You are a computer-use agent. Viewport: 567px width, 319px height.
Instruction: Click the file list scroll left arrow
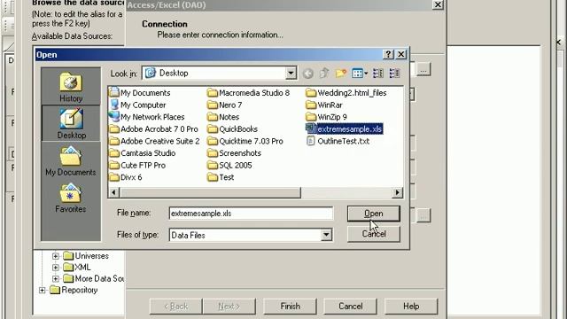[114, 193]
